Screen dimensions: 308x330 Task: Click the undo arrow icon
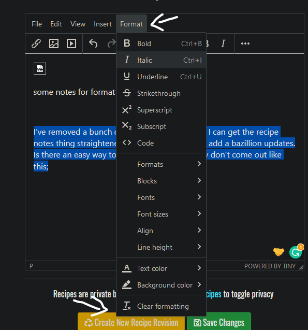pyautogui.click(x=93, y=44)
